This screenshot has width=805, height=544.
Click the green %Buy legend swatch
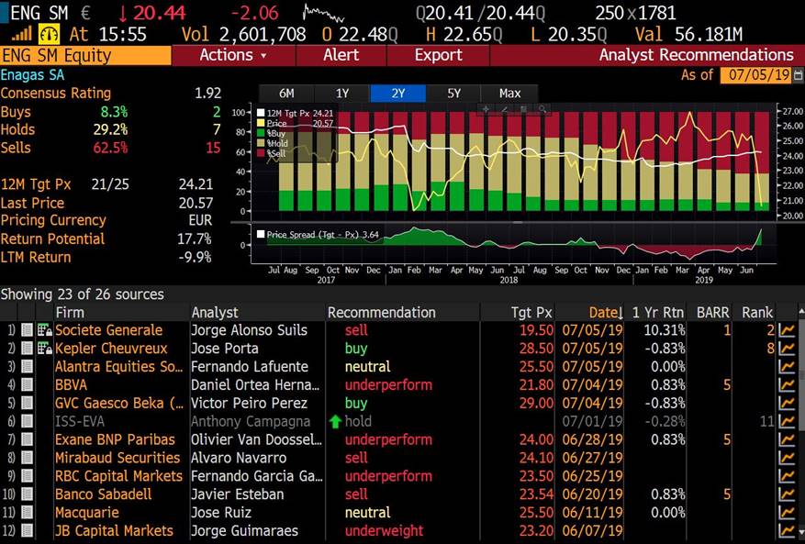(261, 133)
